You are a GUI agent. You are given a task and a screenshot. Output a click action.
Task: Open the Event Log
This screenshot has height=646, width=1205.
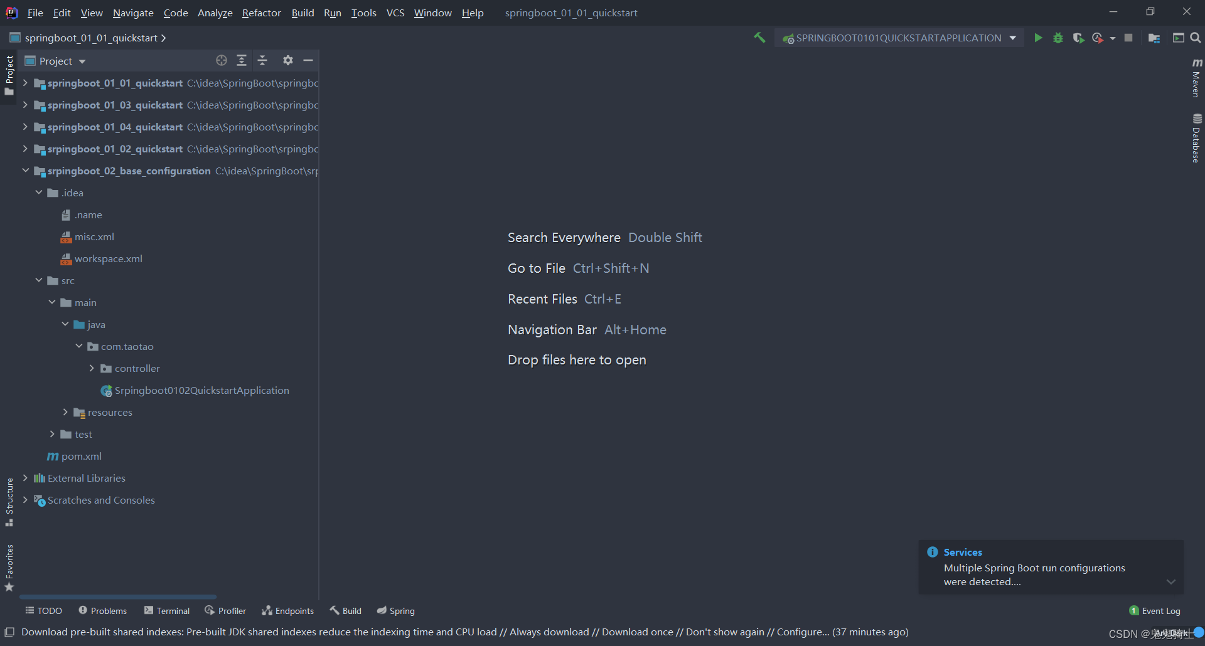[1155, 611]
